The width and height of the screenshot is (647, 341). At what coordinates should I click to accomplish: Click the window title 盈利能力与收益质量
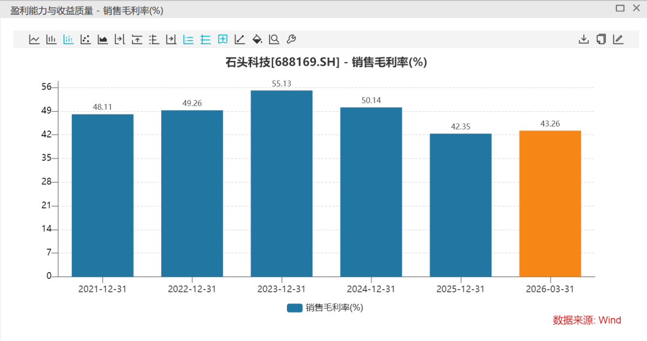point(52,11)
